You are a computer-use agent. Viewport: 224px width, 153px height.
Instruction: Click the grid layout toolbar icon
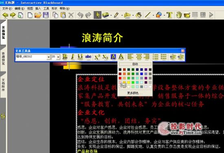click(x=203, y=15)
